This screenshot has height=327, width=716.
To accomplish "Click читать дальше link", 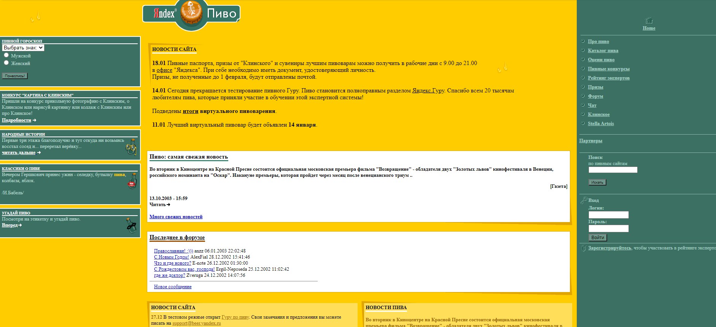I will click(x=19, y=152).
